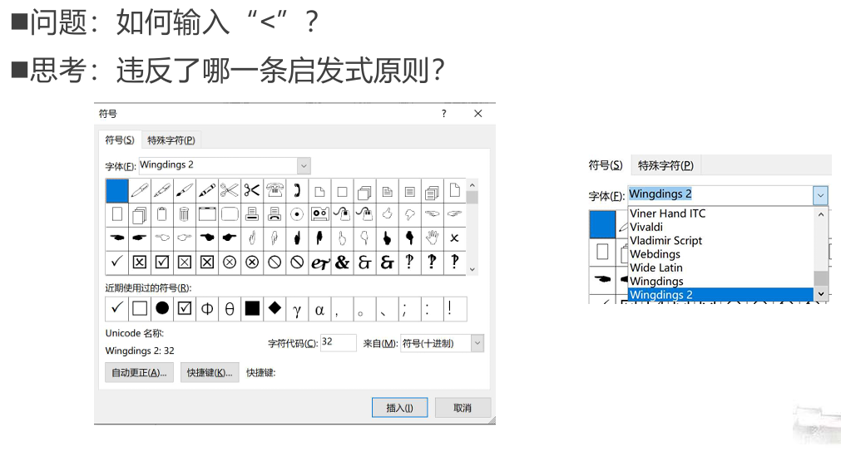Screen dimensions: 841x461
Task: Select the highlighted blue blank symbol cell
Action: (116, 190)
